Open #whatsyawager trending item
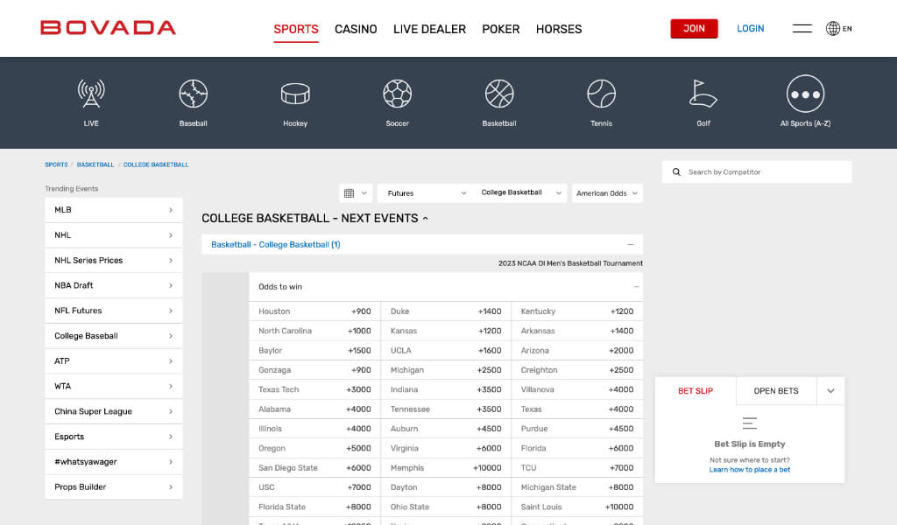The height and width of the screenshot is (525, 897). pos(114,462)
